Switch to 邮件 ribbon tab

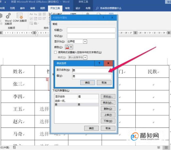(x=23, y=8)
